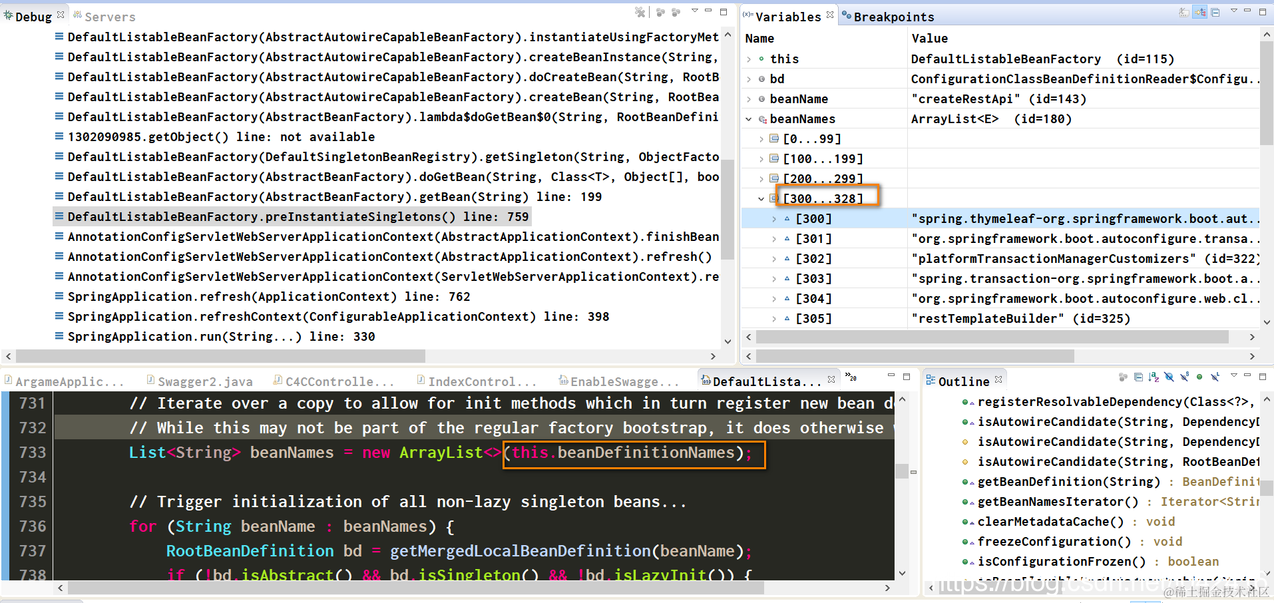
Task: Click the Debug view vertical scrollbar thumb
Action: [728, 210]
